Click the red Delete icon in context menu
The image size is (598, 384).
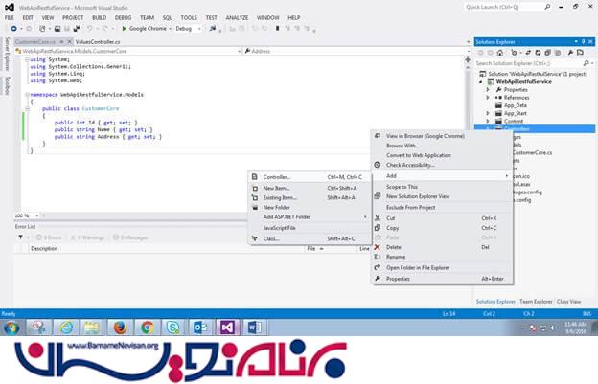pos(378,247)
